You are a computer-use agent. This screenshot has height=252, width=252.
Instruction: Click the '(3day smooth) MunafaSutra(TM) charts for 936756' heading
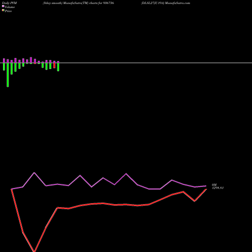coord(79,3)
